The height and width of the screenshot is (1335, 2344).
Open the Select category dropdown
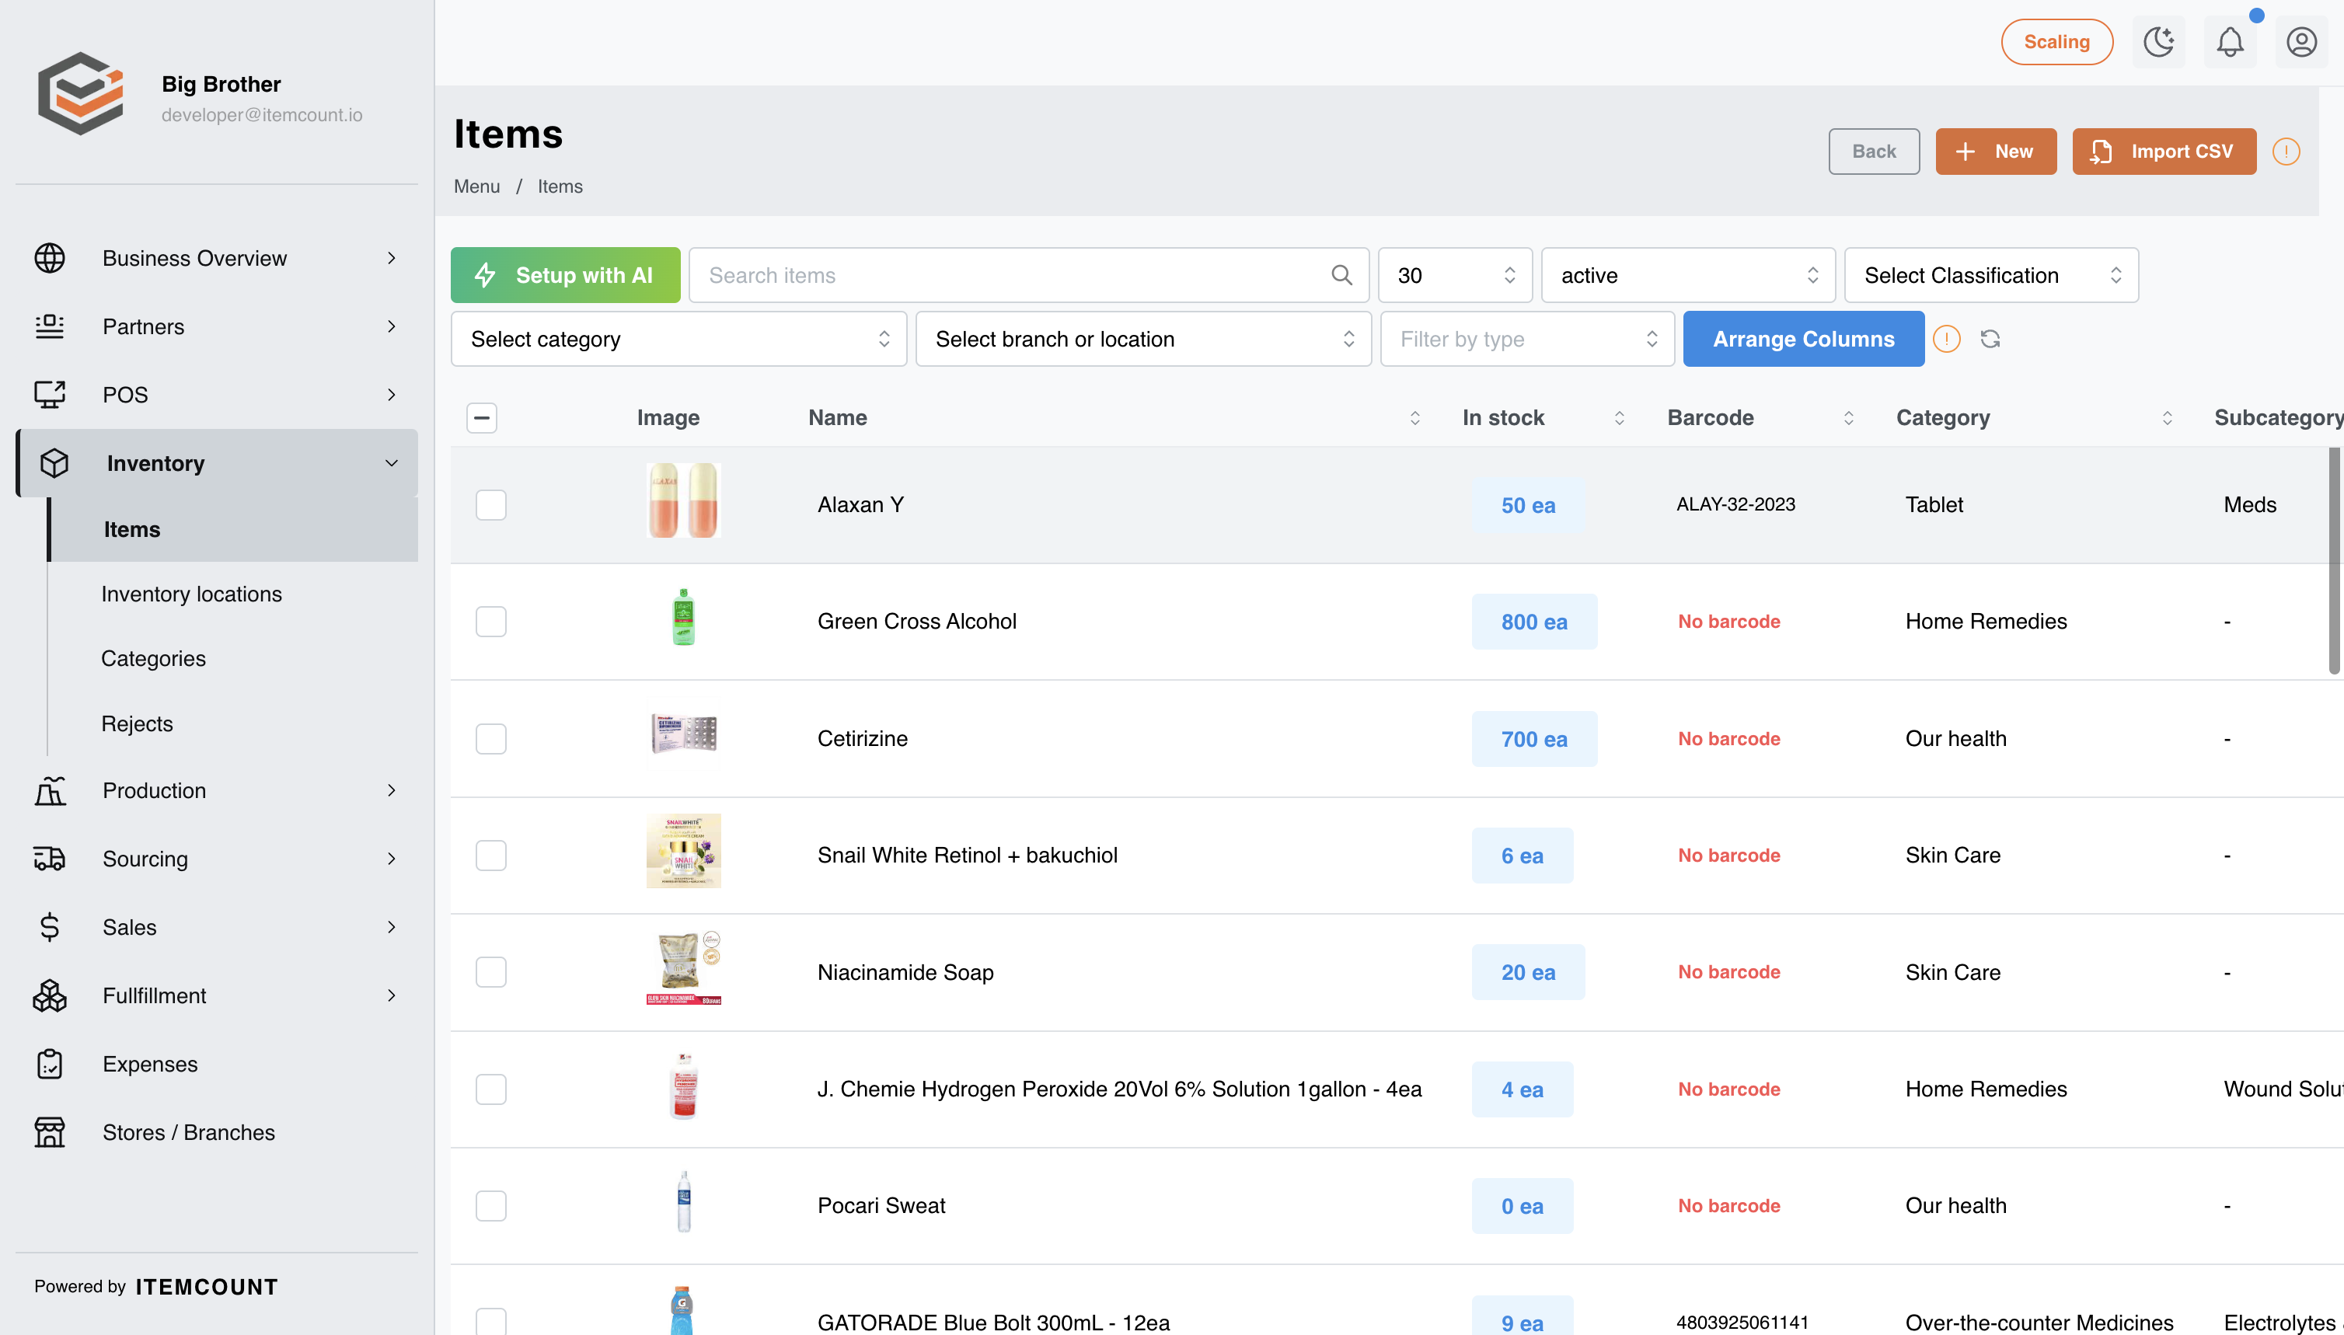(678, 340)
